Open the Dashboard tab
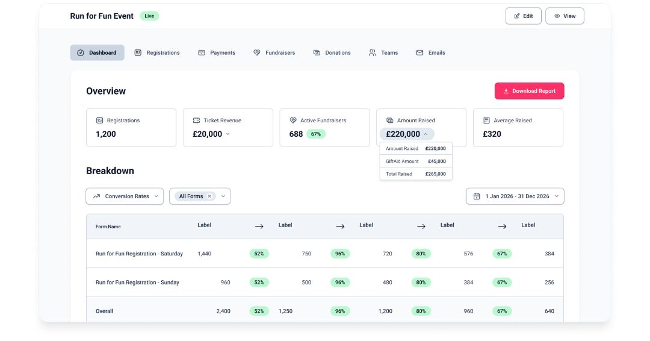The height and width of the screenshot is (341, 650). [97, 52]
